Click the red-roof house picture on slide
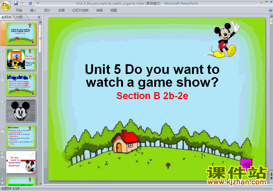Image resolution: width=273 pixels, height=192 pixels. (x=125, y=141)
